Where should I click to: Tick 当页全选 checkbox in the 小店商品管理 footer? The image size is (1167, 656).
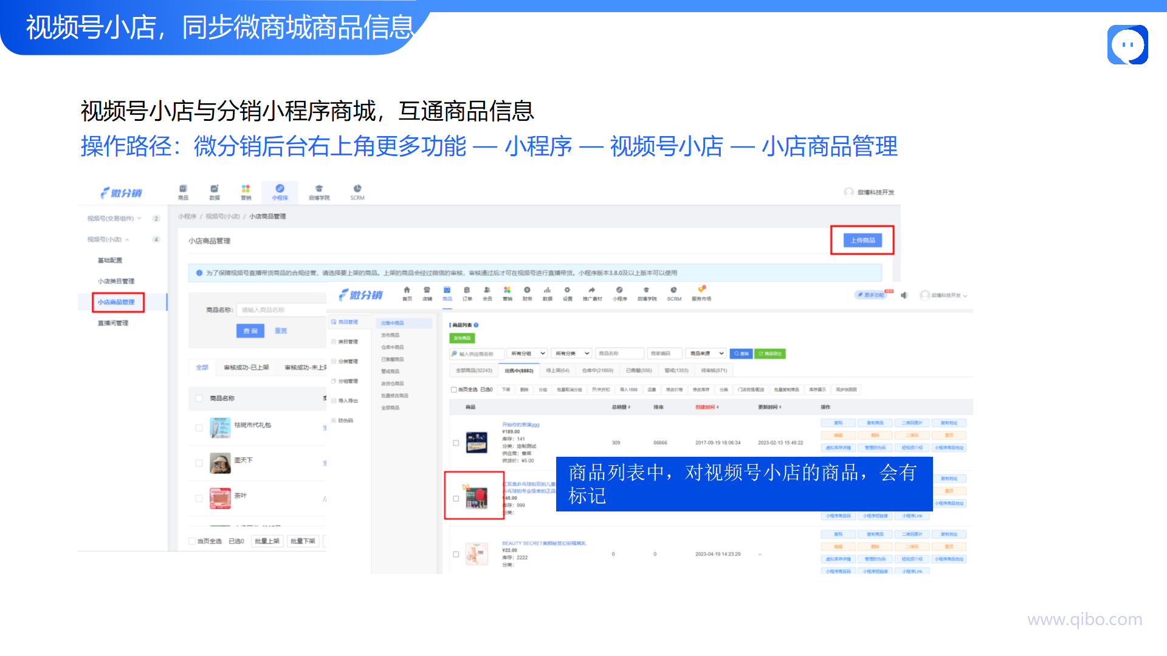192,541
